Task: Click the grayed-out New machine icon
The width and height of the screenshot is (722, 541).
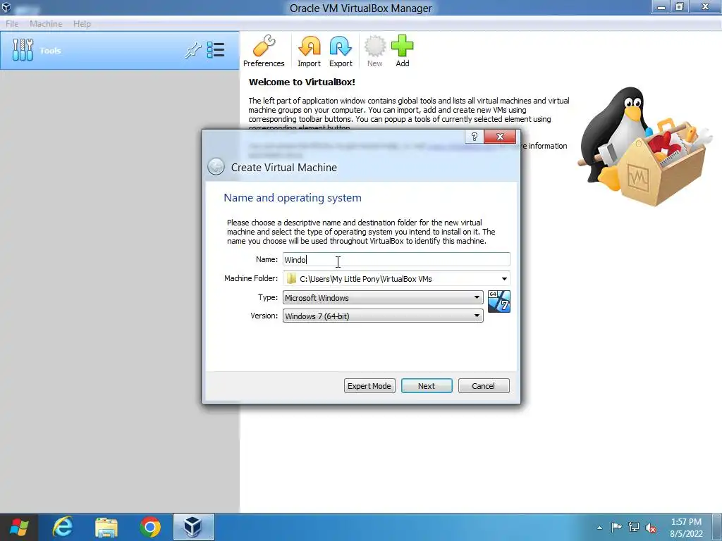Action: [375, 51]
